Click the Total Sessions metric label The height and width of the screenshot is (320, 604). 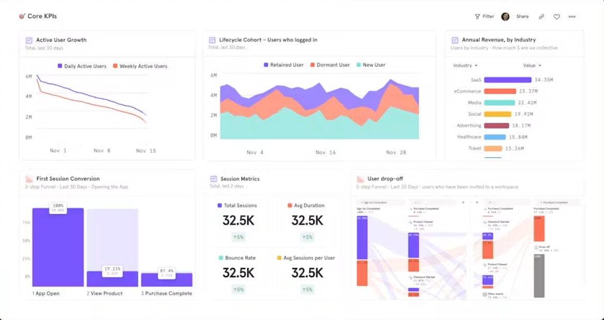coord(240,206)
